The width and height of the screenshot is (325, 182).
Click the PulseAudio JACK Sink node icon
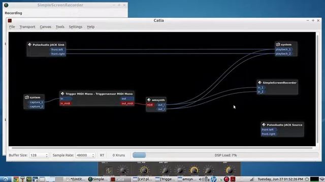pyautogui.click(x=29, y=44)
